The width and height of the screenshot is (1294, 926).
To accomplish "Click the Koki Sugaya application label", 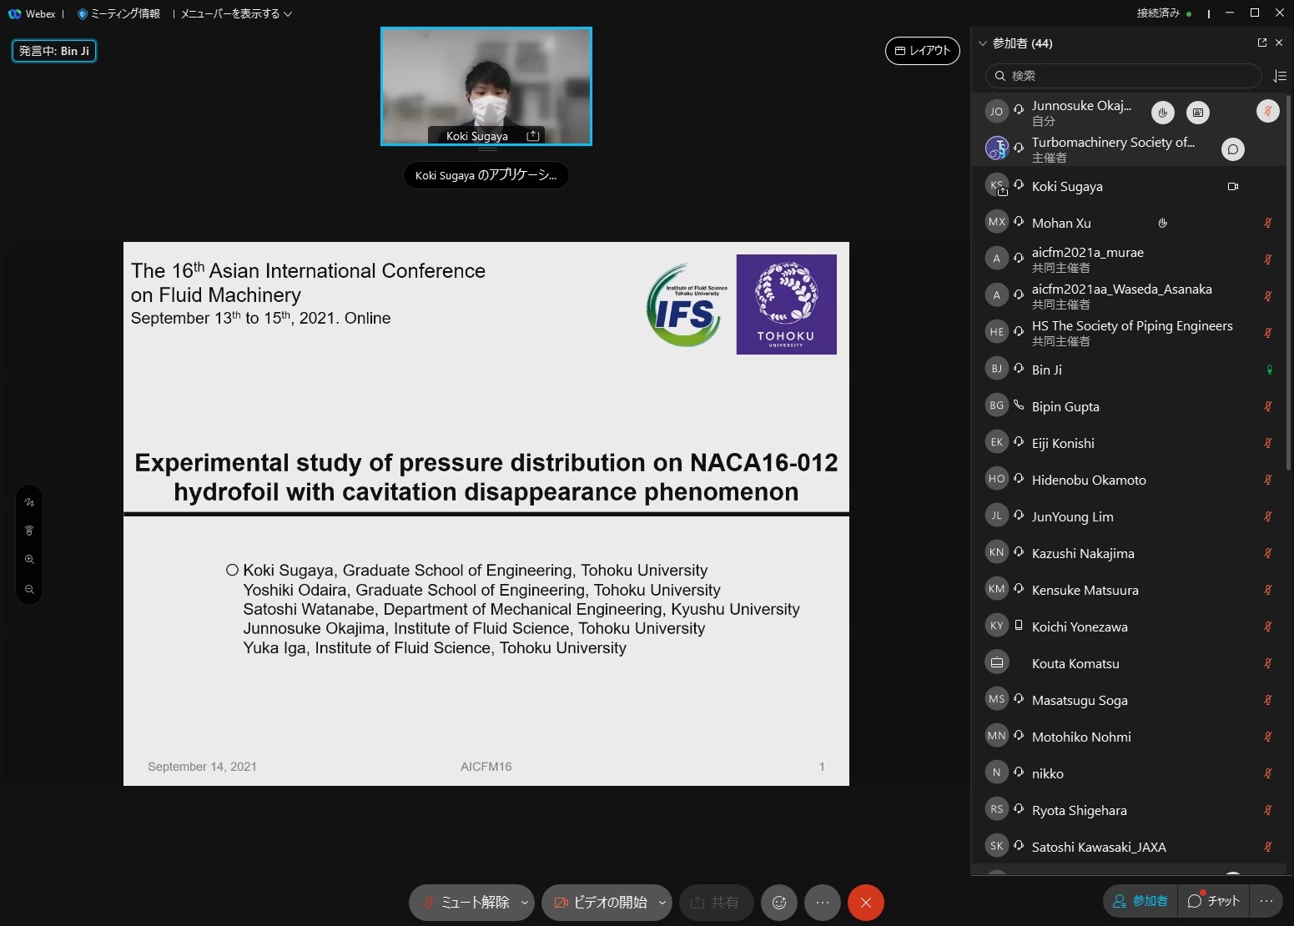I will (x=486, y=175).
